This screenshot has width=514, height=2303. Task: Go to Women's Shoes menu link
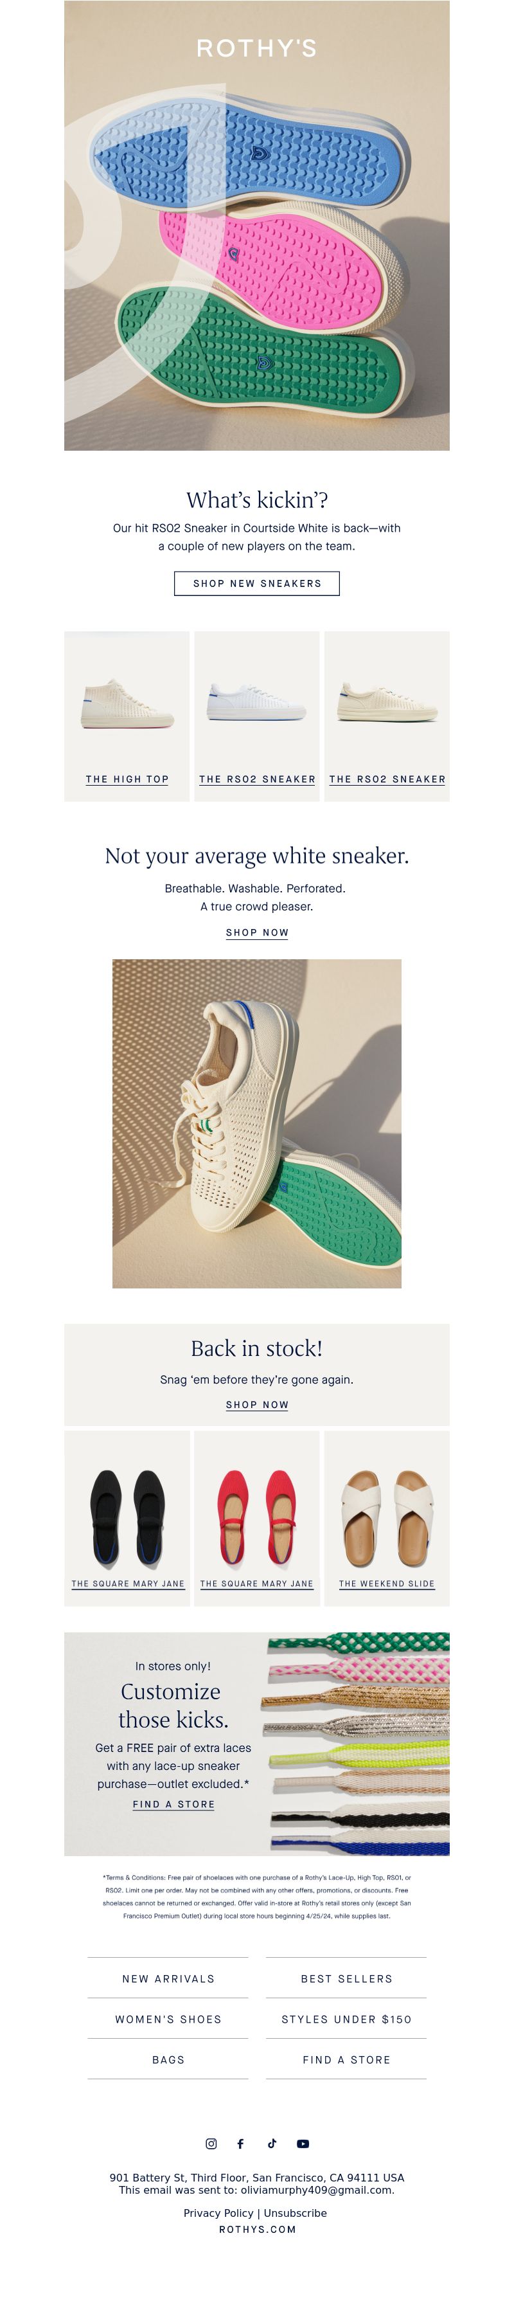pyautogui.click(x=168, y=2019)
